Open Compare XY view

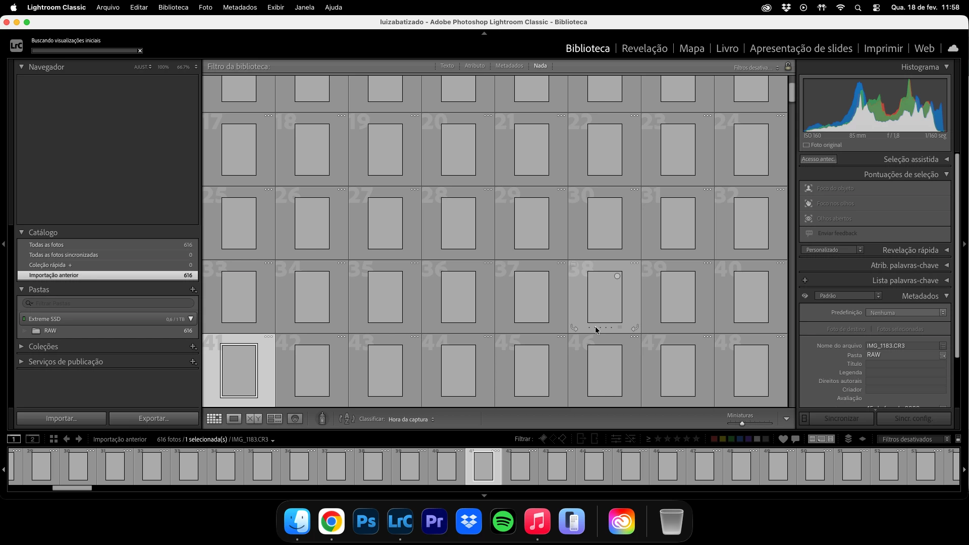click(254, 419)
